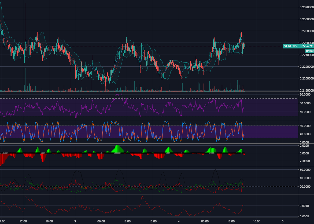The height and width of the screenshot is (224, 314).
Task: Click the 80.0000 label on Stochastic scale
Action: 305,126
